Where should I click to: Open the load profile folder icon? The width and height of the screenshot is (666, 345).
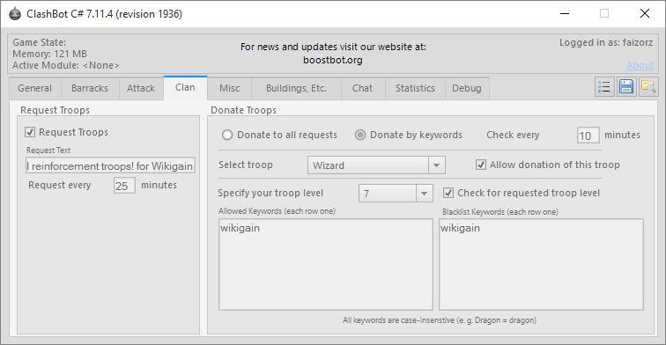(648, 87)
